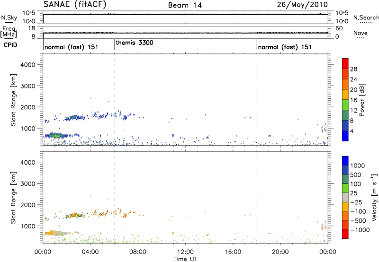Click the 1000 tick on velocity colorbar
The width and height of the screenshot is (379, 262).
coord(358,166)
